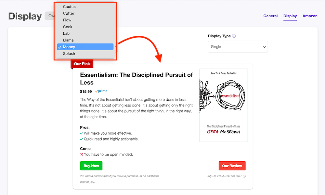
Task: Open the Amazon tab
Action: [310, 16]
